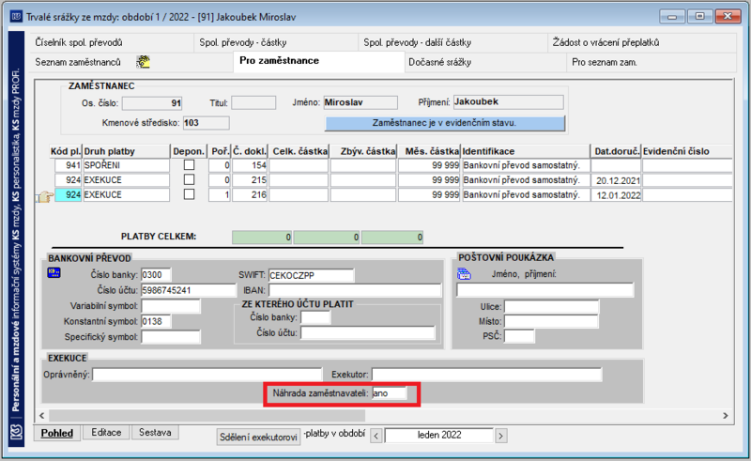The width and height of the screenshot is (751, 461).
Task: Go to next period with right arrow
Action: (501, 436)
